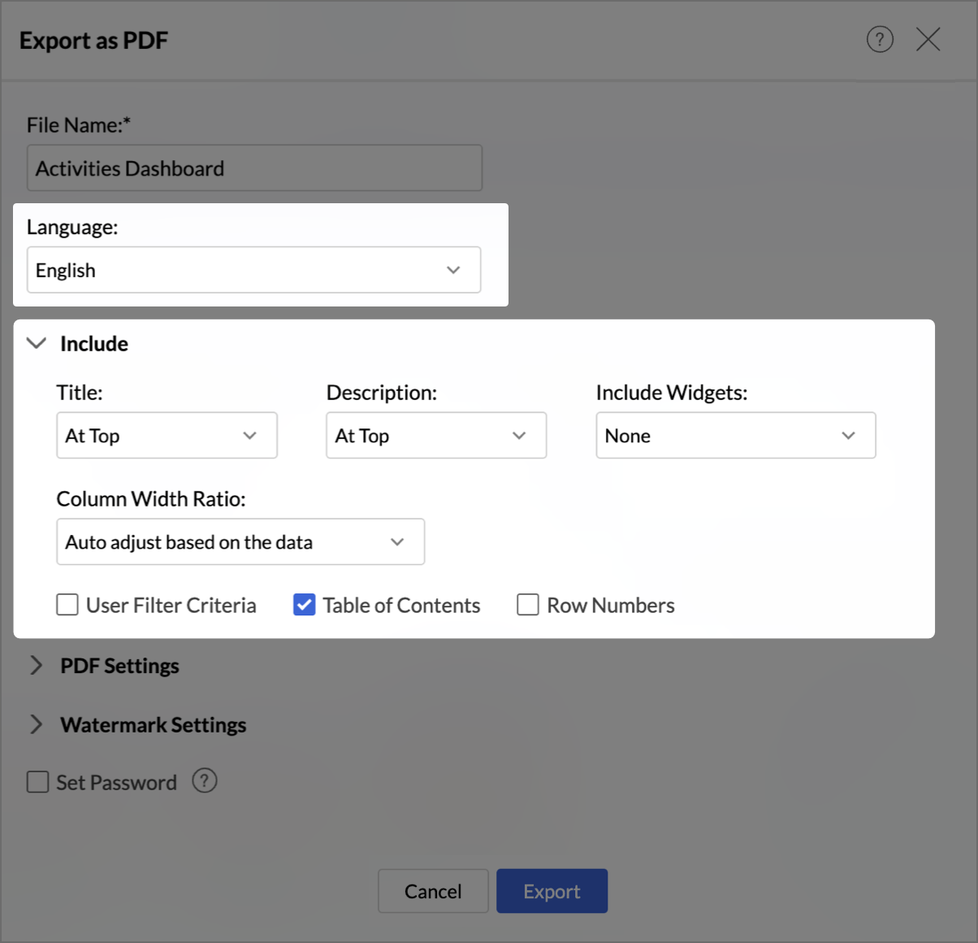Close the Export as PDF dialog
The image size is (978, 943).
(928, 39)
